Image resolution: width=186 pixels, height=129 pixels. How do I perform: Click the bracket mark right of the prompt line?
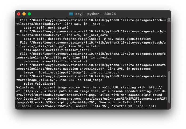(166, 99)
